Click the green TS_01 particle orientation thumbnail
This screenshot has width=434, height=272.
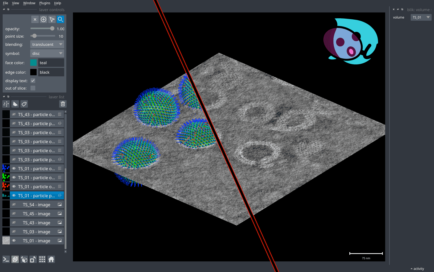6,178
